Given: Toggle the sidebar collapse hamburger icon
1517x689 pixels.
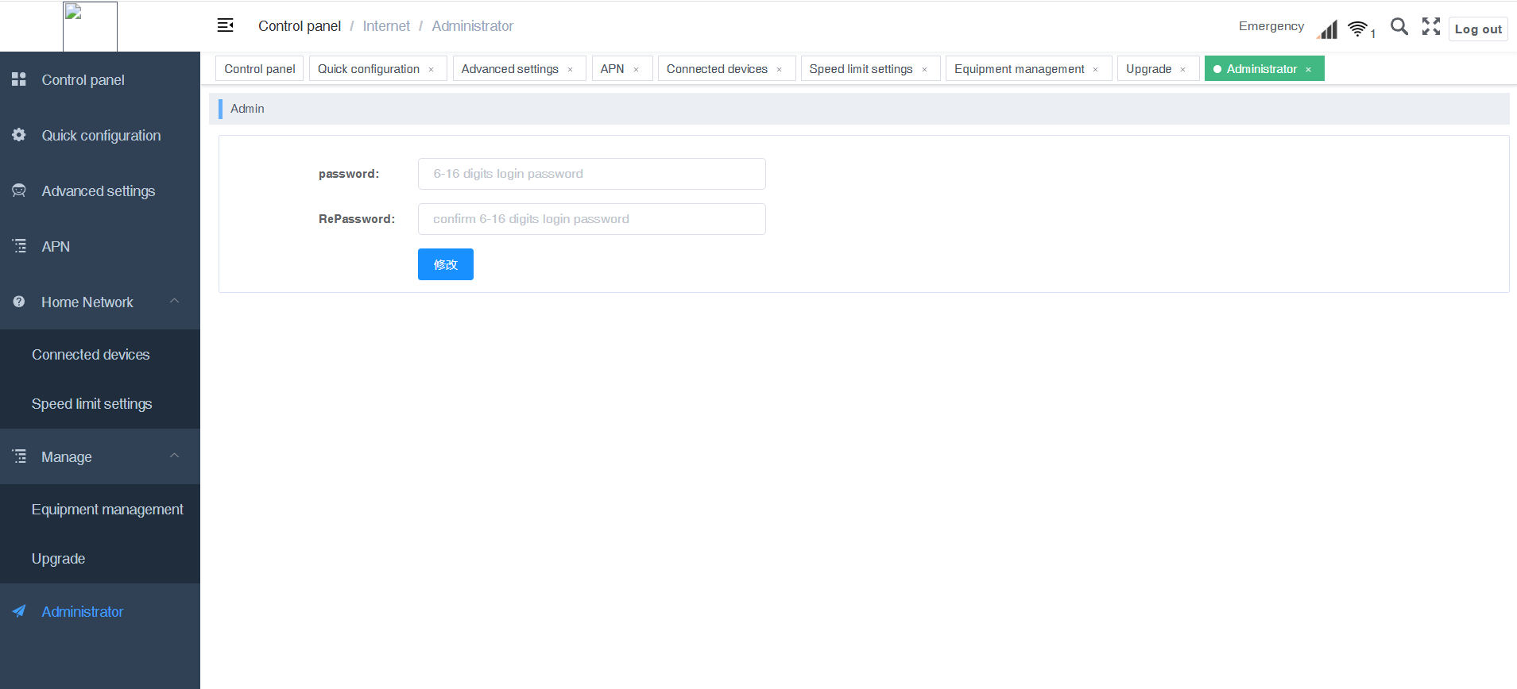Looking at the screenshot, I should [x=226, y=25].
